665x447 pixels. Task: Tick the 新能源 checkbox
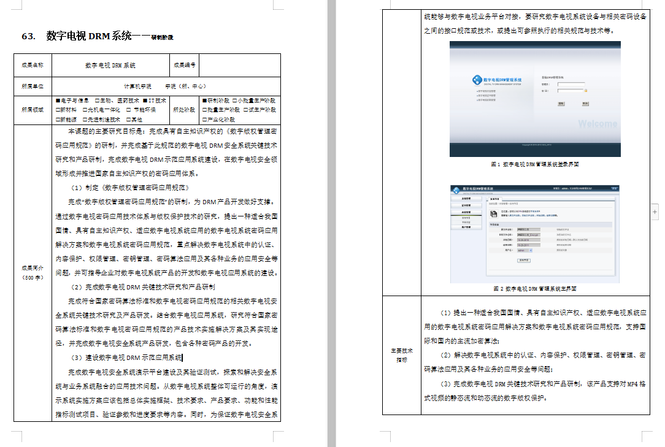tap(58, 120)
